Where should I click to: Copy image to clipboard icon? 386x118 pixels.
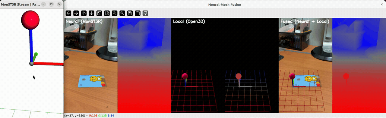pyautogui.click(x=138, y=13)
